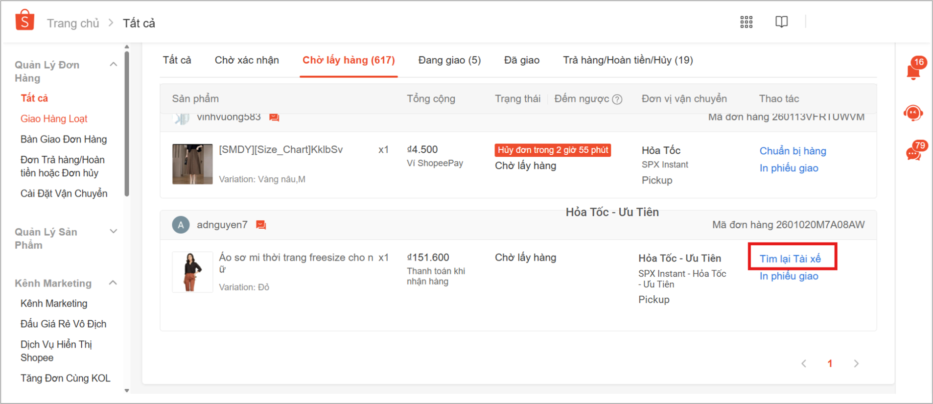Switch to the Đang giao (5) tab

pos(449,60)
